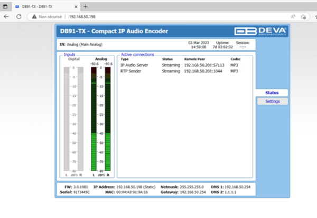This screenshot has height=218, width=317.
Task: Click the FW version 3.0.1981
Action: coord(81,187)
